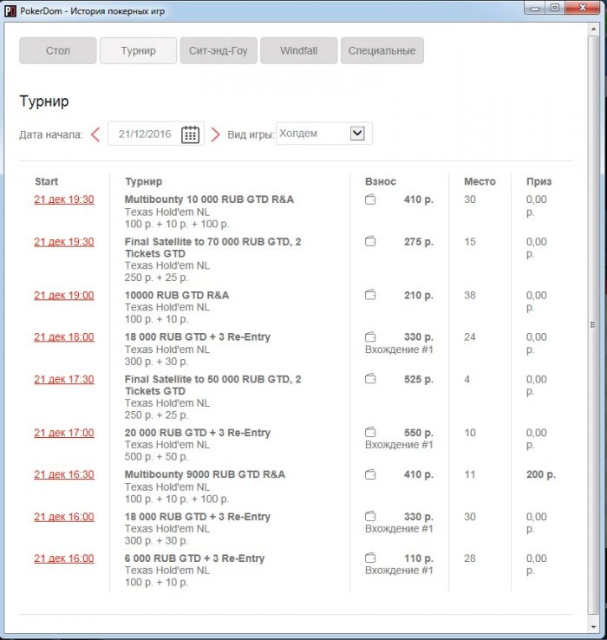Select 10000 RUB GTD R&A title
The height and width of the screenshot is (640, 607).
pos(177,295)
